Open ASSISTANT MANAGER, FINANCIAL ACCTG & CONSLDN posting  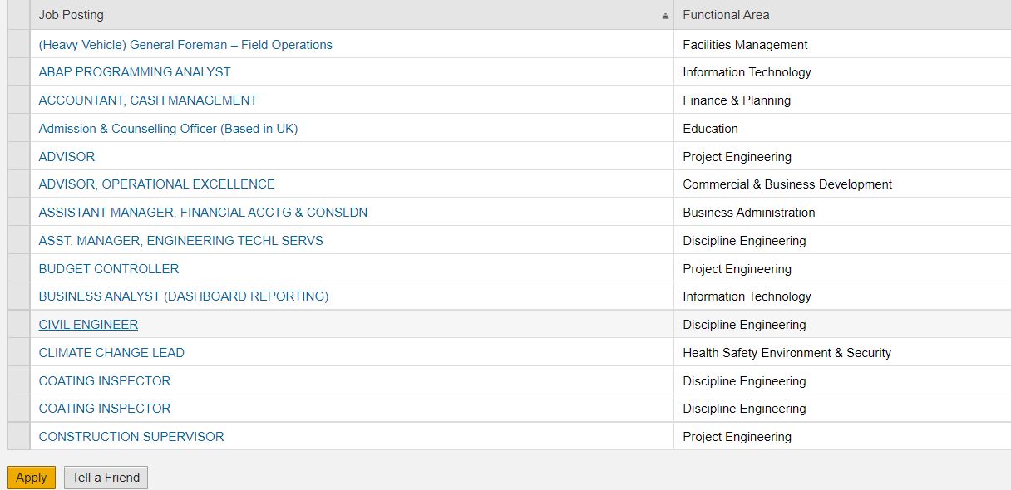click(203, 213)
